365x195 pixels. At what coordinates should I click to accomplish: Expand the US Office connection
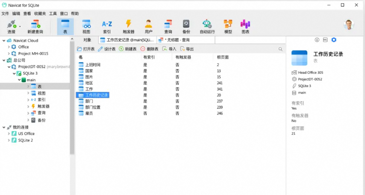[x=9, y=134]
